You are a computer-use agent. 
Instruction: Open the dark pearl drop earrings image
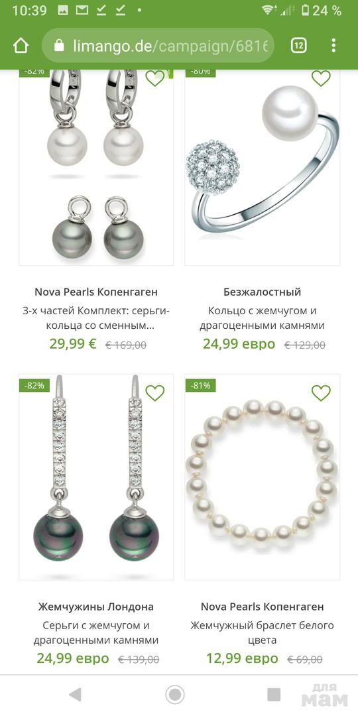click(96, 477)
